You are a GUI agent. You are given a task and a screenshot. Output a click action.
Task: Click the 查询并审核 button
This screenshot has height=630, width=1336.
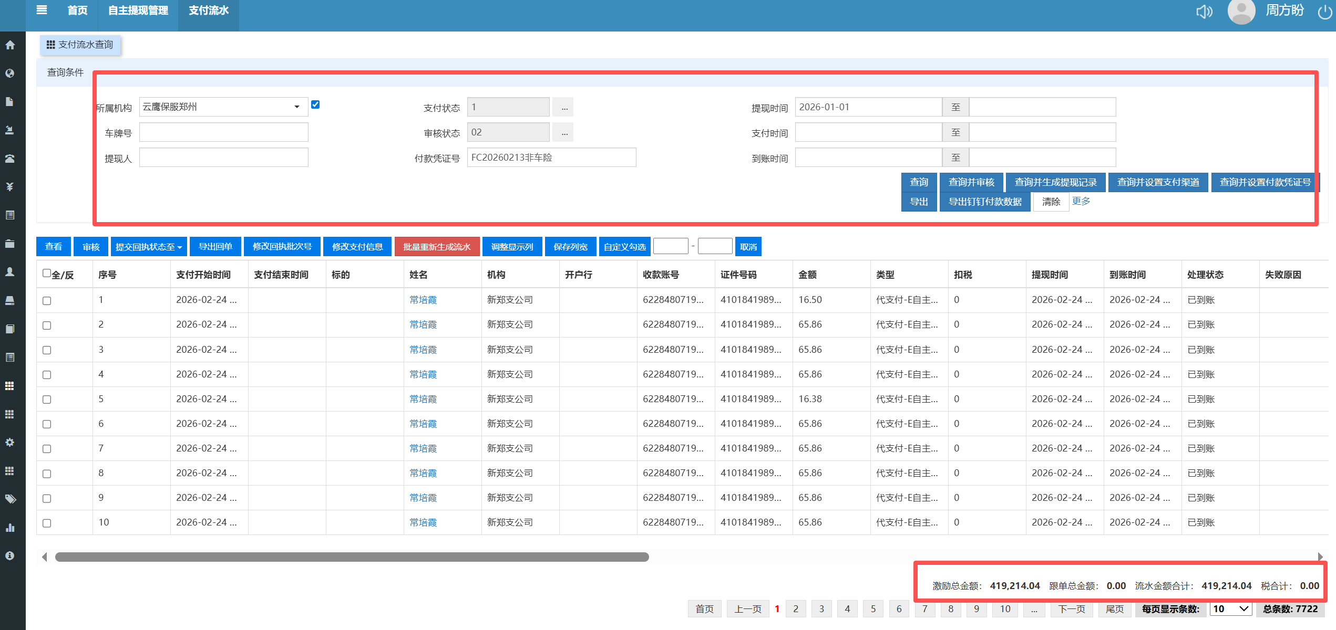[971, 182]
